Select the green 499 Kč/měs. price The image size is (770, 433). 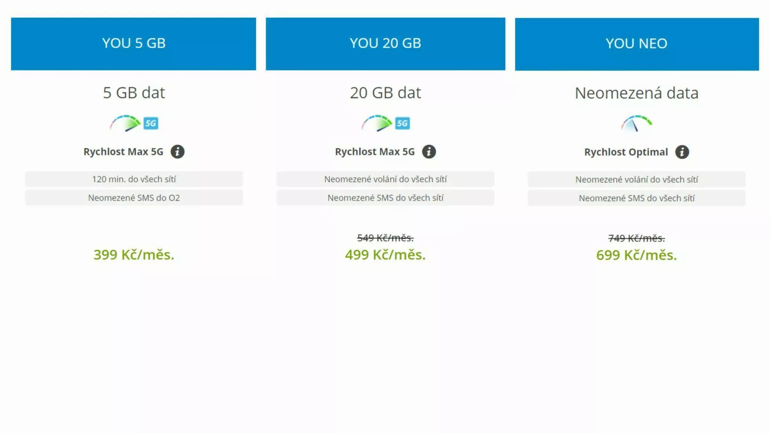[385, 255]
